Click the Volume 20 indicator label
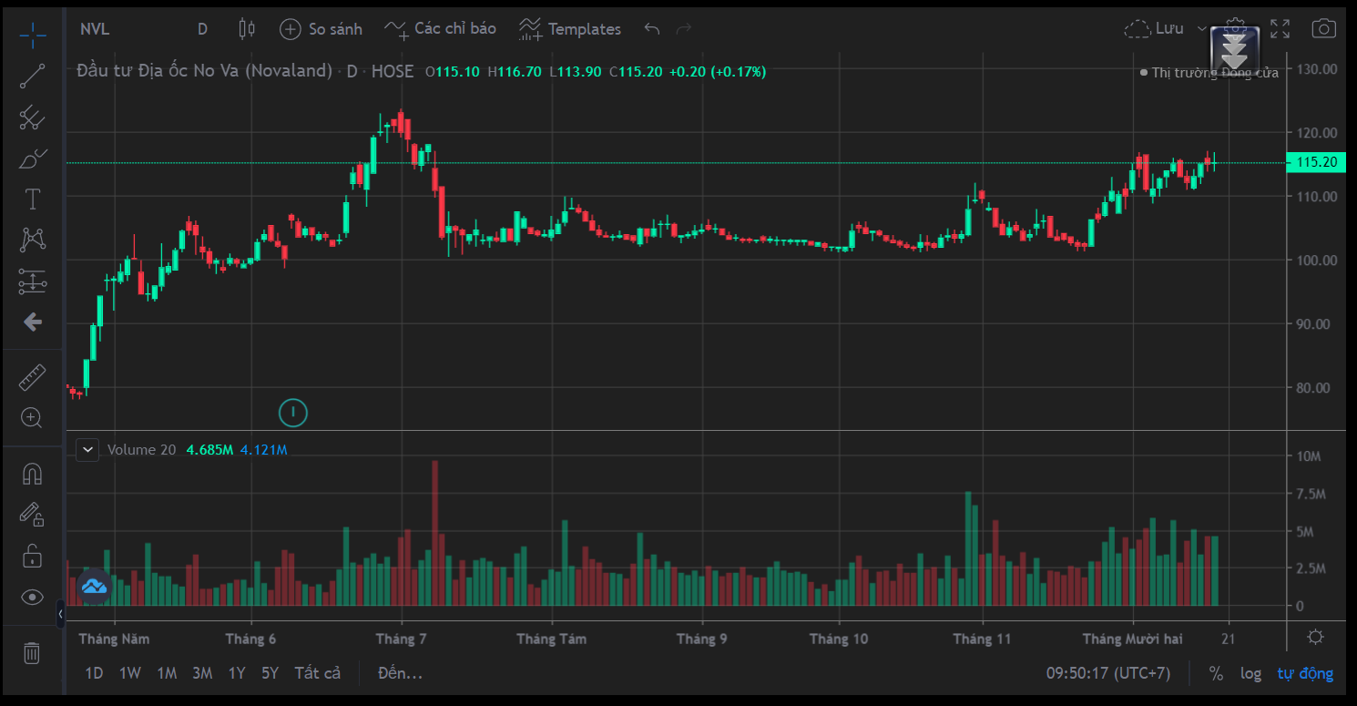The image size is (1357, 706). (141, 449)
